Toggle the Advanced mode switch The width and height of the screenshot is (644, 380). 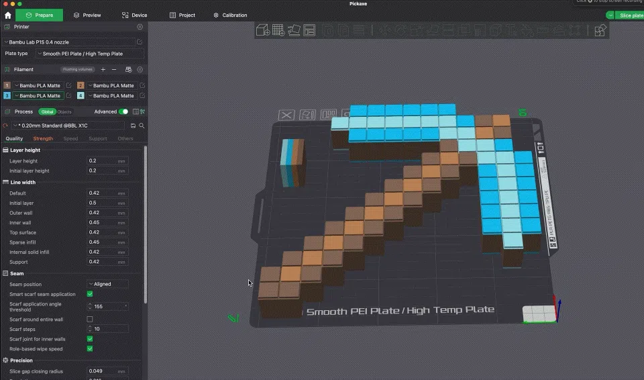[x=123, y=111]
